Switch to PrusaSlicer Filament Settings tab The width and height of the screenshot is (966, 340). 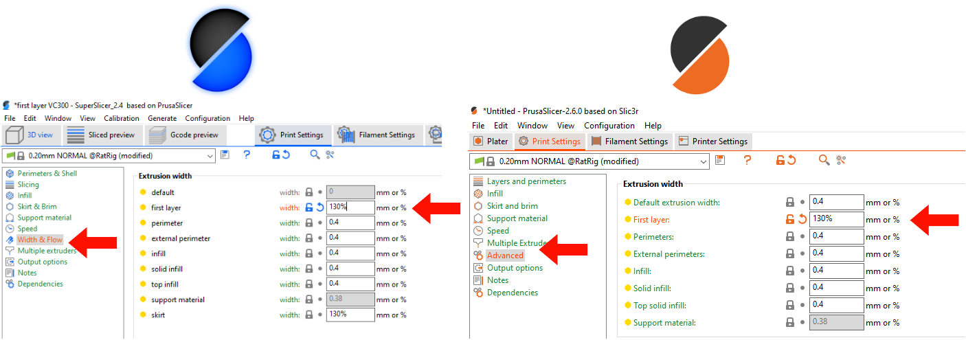click(629, 141)
